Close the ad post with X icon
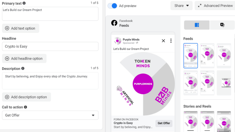Image resolution: width=235 pixels, height=132 pixels. (x=163, y=41)
